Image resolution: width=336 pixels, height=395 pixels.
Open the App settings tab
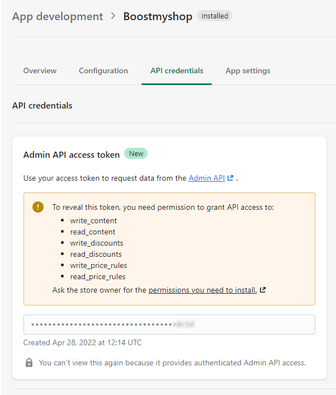248,71
